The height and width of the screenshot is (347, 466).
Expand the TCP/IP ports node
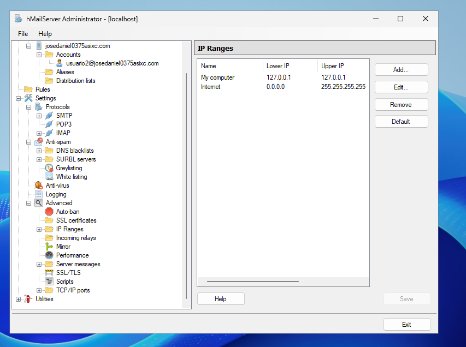(x=39, y=290)
